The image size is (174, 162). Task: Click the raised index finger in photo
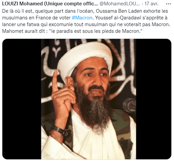[55, 80]
